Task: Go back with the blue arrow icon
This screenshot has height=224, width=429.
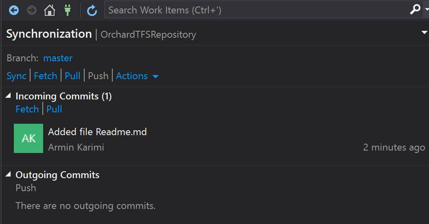Action: (x=14, y=10)
